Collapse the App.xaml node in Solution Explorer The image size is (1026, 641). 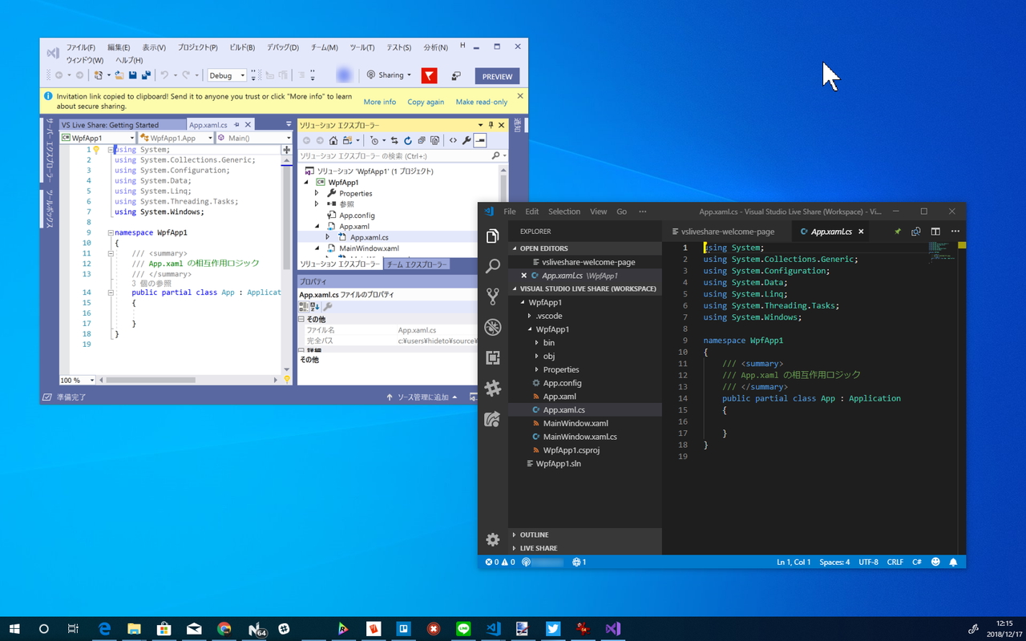pyautogui.click(x=318, y=226)
